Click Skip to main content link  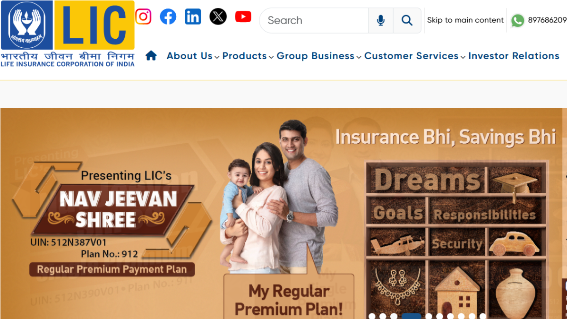tap(465, 20)
